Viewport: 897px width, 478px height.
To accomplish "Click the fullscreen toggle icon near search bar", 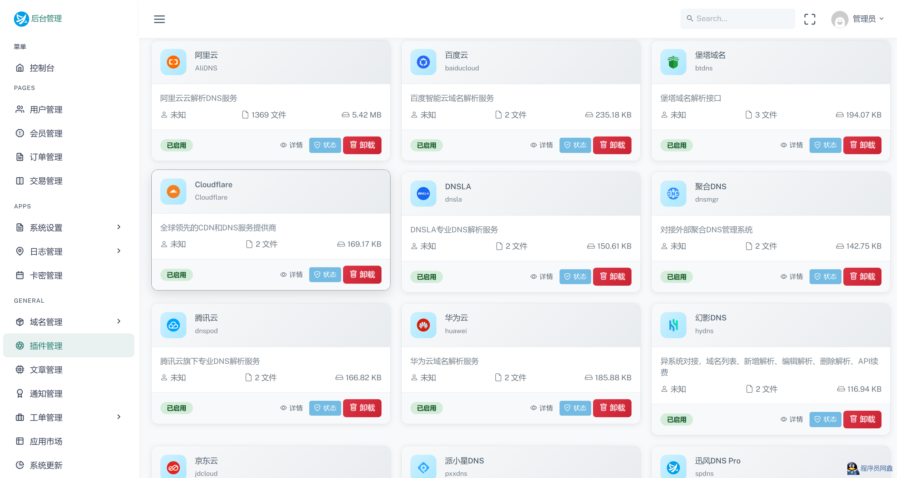I will [x=810, y=19].
